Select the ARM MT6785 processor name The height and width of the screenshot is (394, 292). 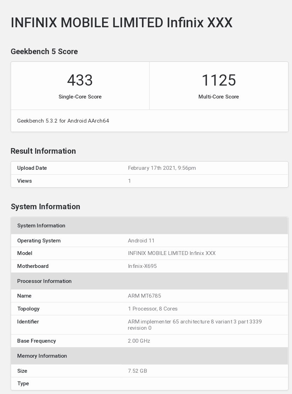[x=144, y=296]
